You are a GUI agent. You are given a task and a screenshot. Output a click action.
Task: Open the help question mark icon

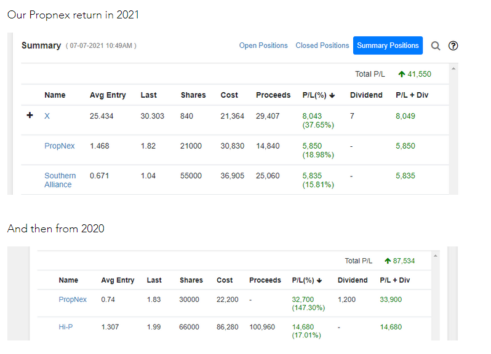pos(453,45)
